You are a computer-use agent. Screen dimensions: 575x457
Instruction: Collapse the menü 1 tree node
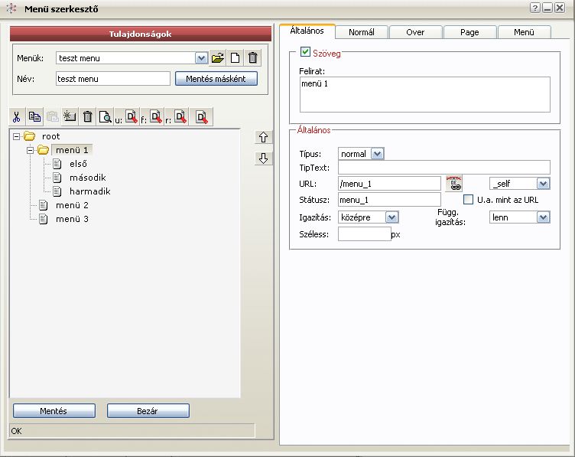tap(31, 150)
